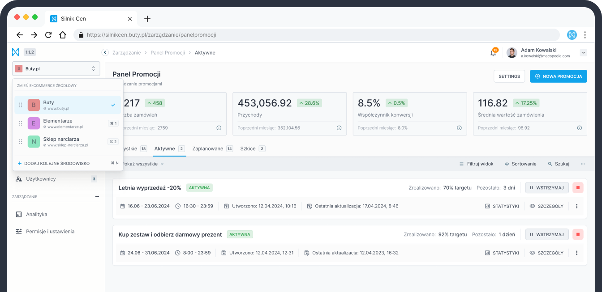
Task: Collapse the sidebar with the arrow button
Action: pyautogui.click(x=105, y=53)
